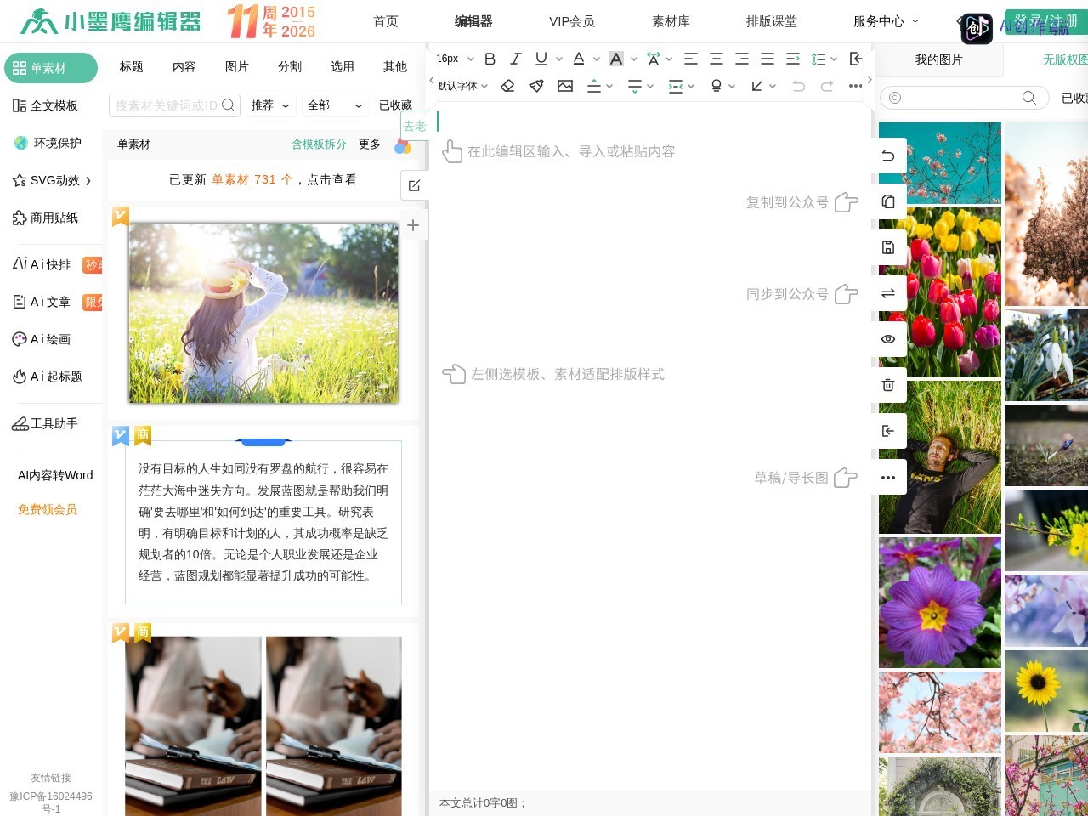Screen dimensions: 1088x816
Task: Click the redo arrow in toolbar
Action: click(827, 86)
